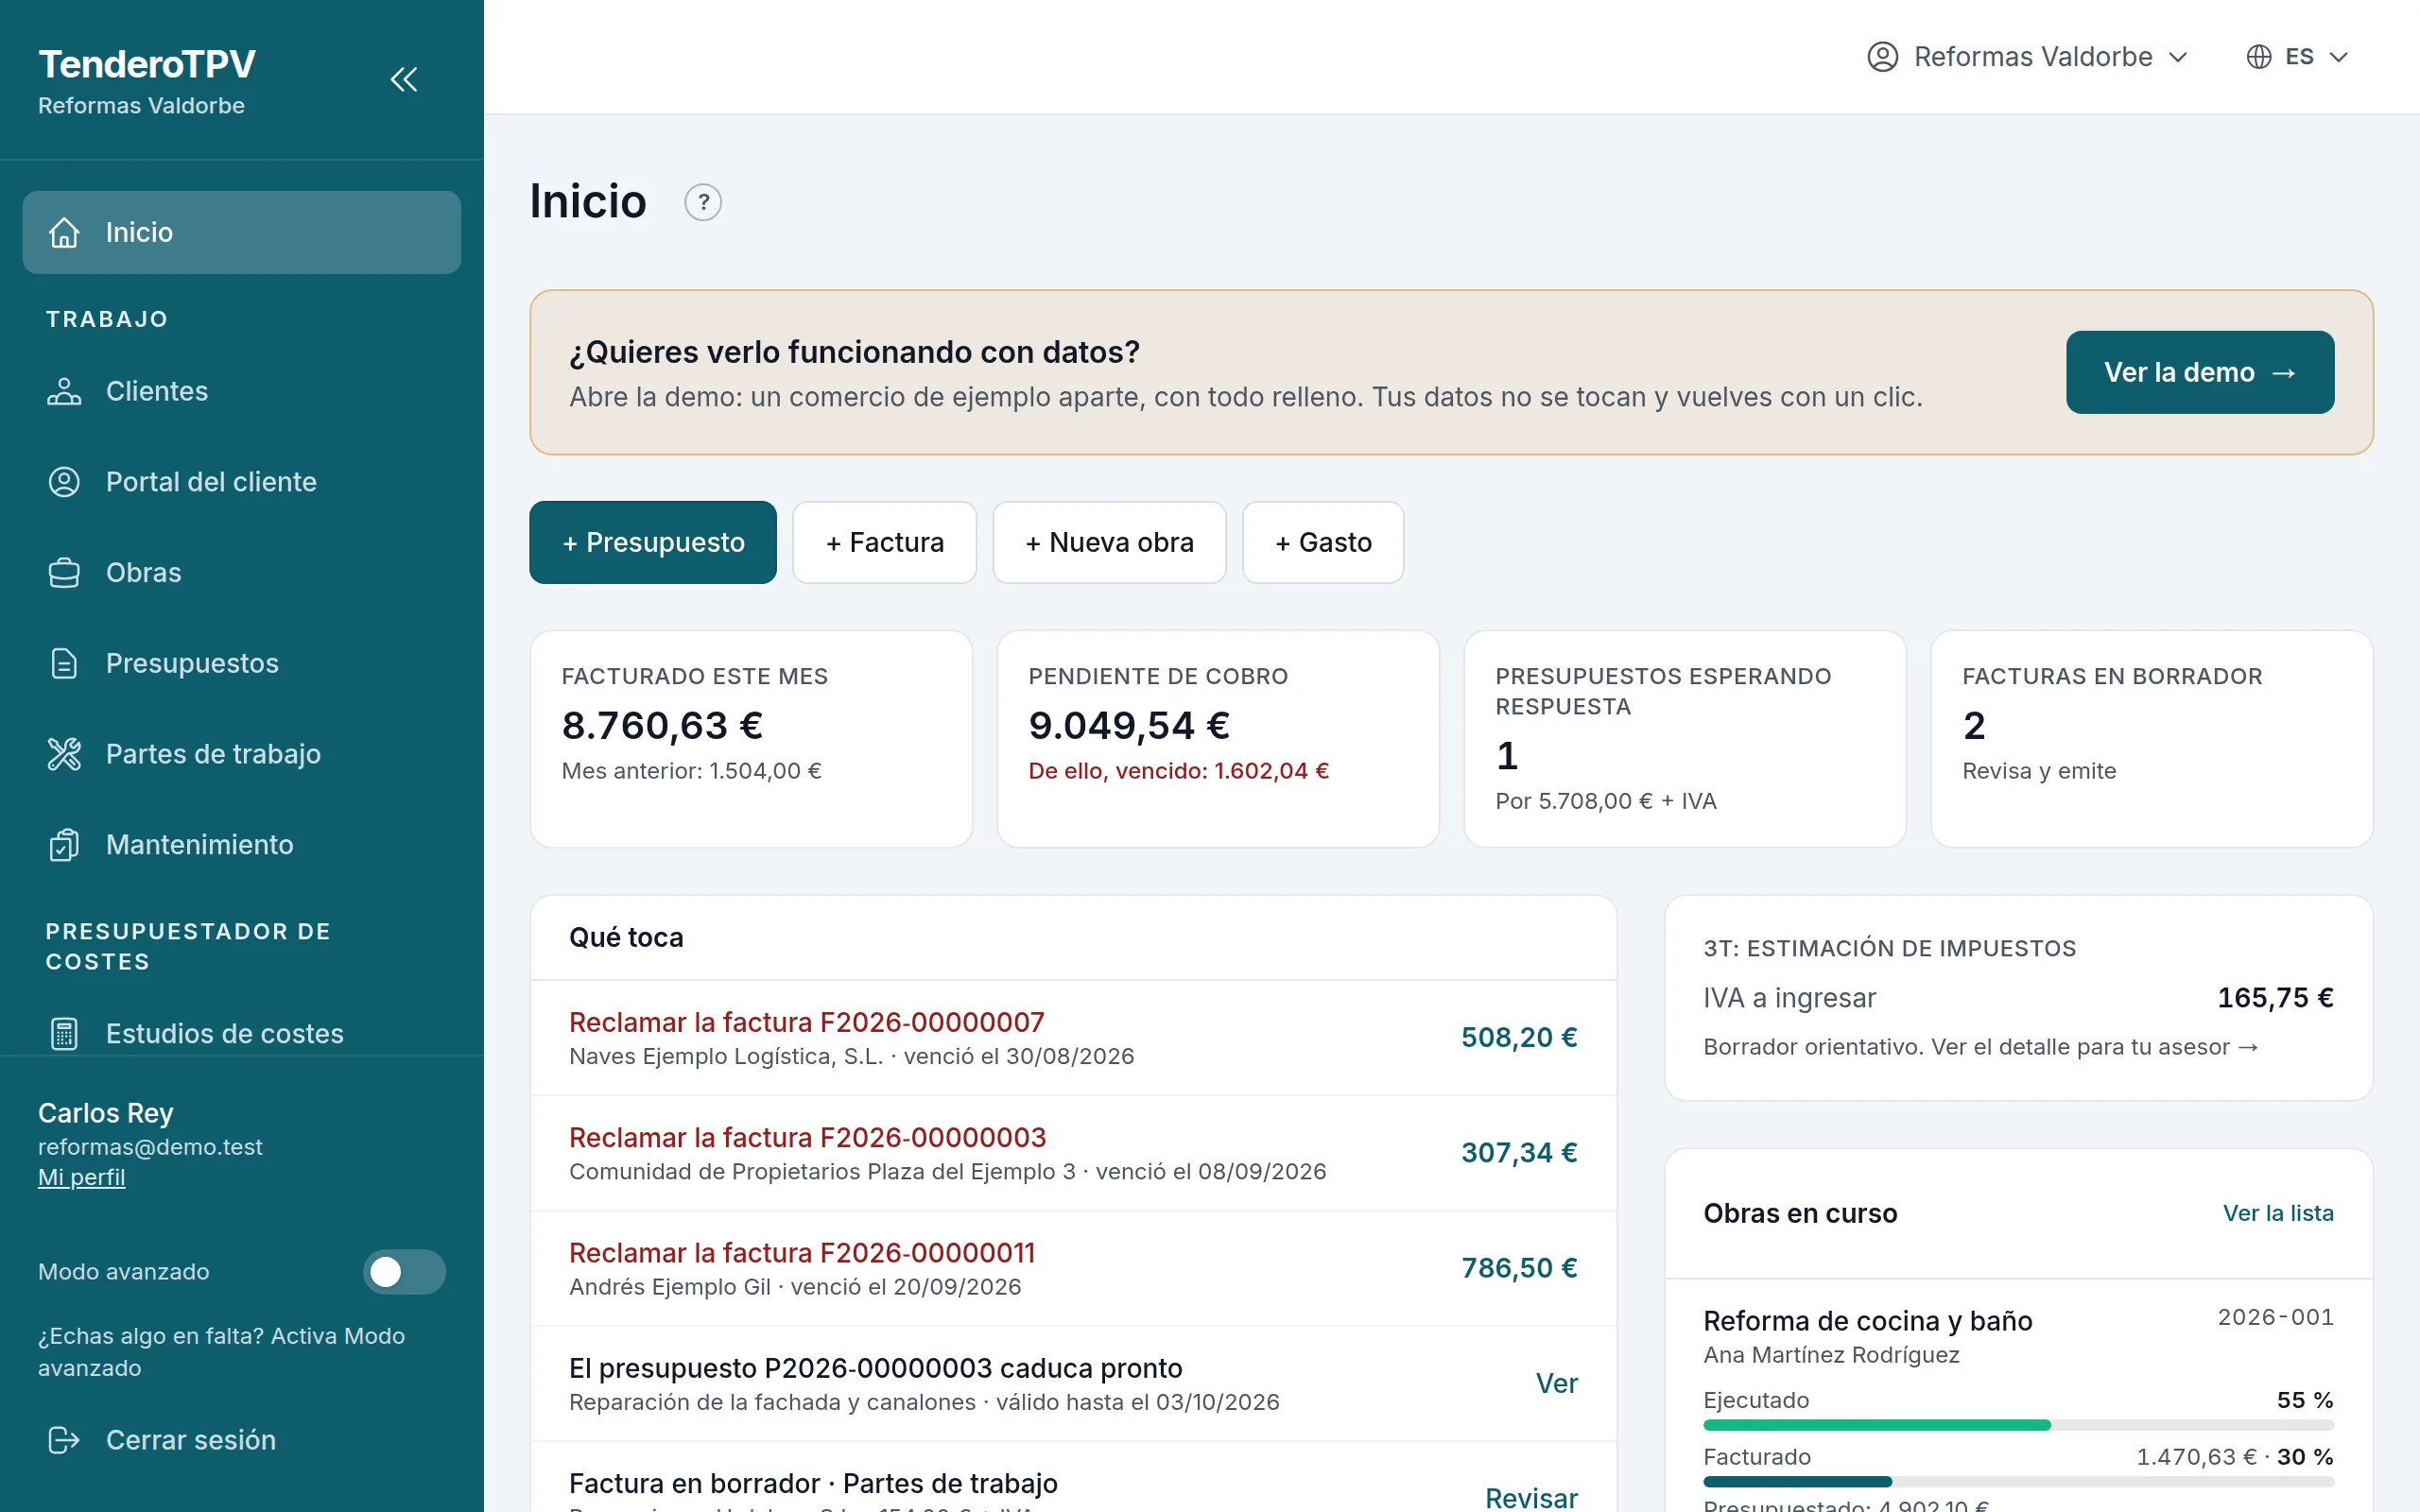Click the Estudios de costes calculator icon
2420x1512 pixels.
pyautogui.click(x=64, y=1034)
